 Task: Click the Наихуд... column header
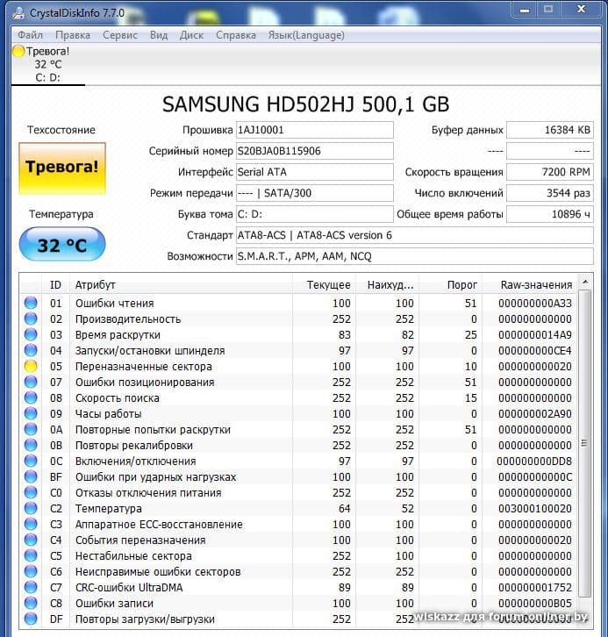pos(388,285)
